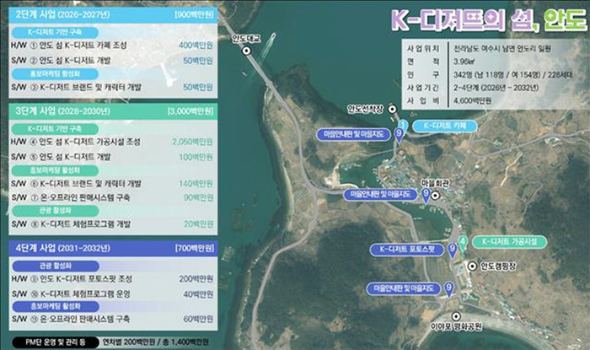The height and width of the screenshot is (350, 590).
Task: Click pin 9 next to 마을회관
Action: pos(426,195)
